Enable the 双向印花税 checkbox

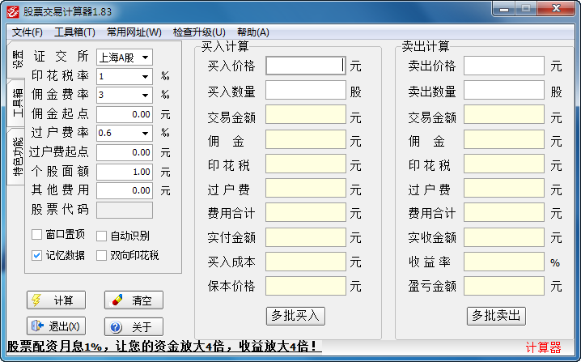pos(101,256)
